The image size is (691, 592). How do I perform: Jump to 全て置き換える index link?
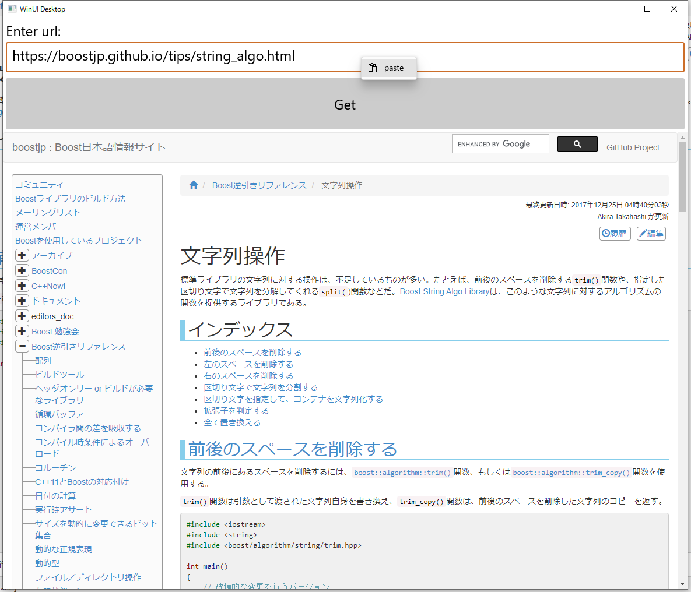[232, 422]
